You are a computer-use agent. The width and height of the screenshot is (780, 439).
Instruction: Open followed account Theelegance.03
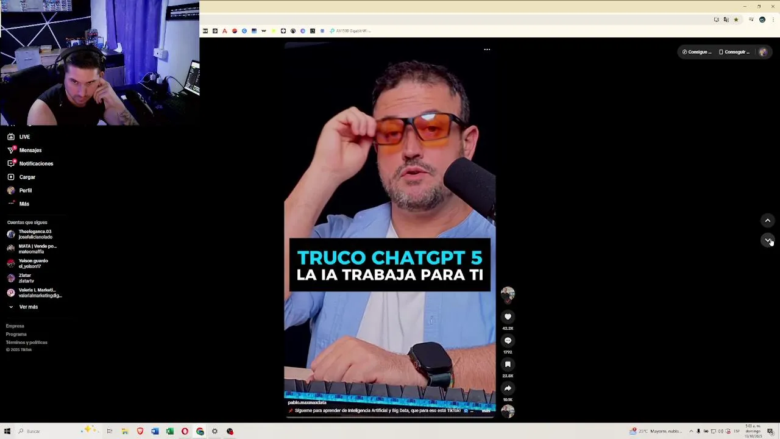[30, 234]
